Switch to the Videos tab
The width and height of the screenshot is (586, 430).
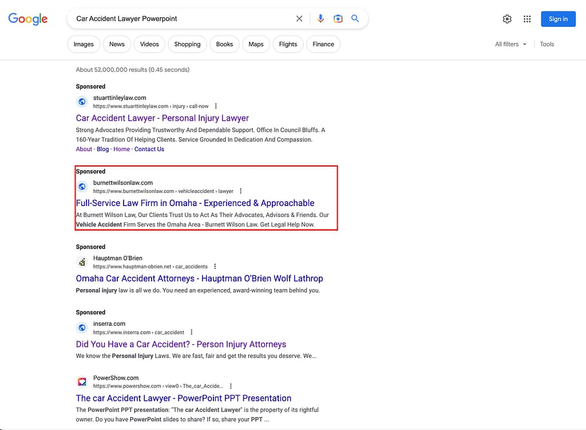(x=149, y=44)
